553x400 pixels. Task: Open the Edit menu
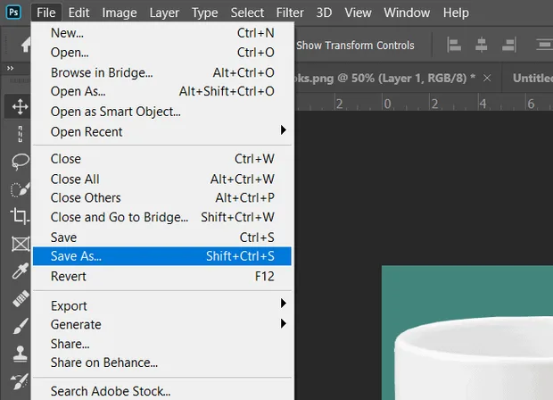click(78, 12)
